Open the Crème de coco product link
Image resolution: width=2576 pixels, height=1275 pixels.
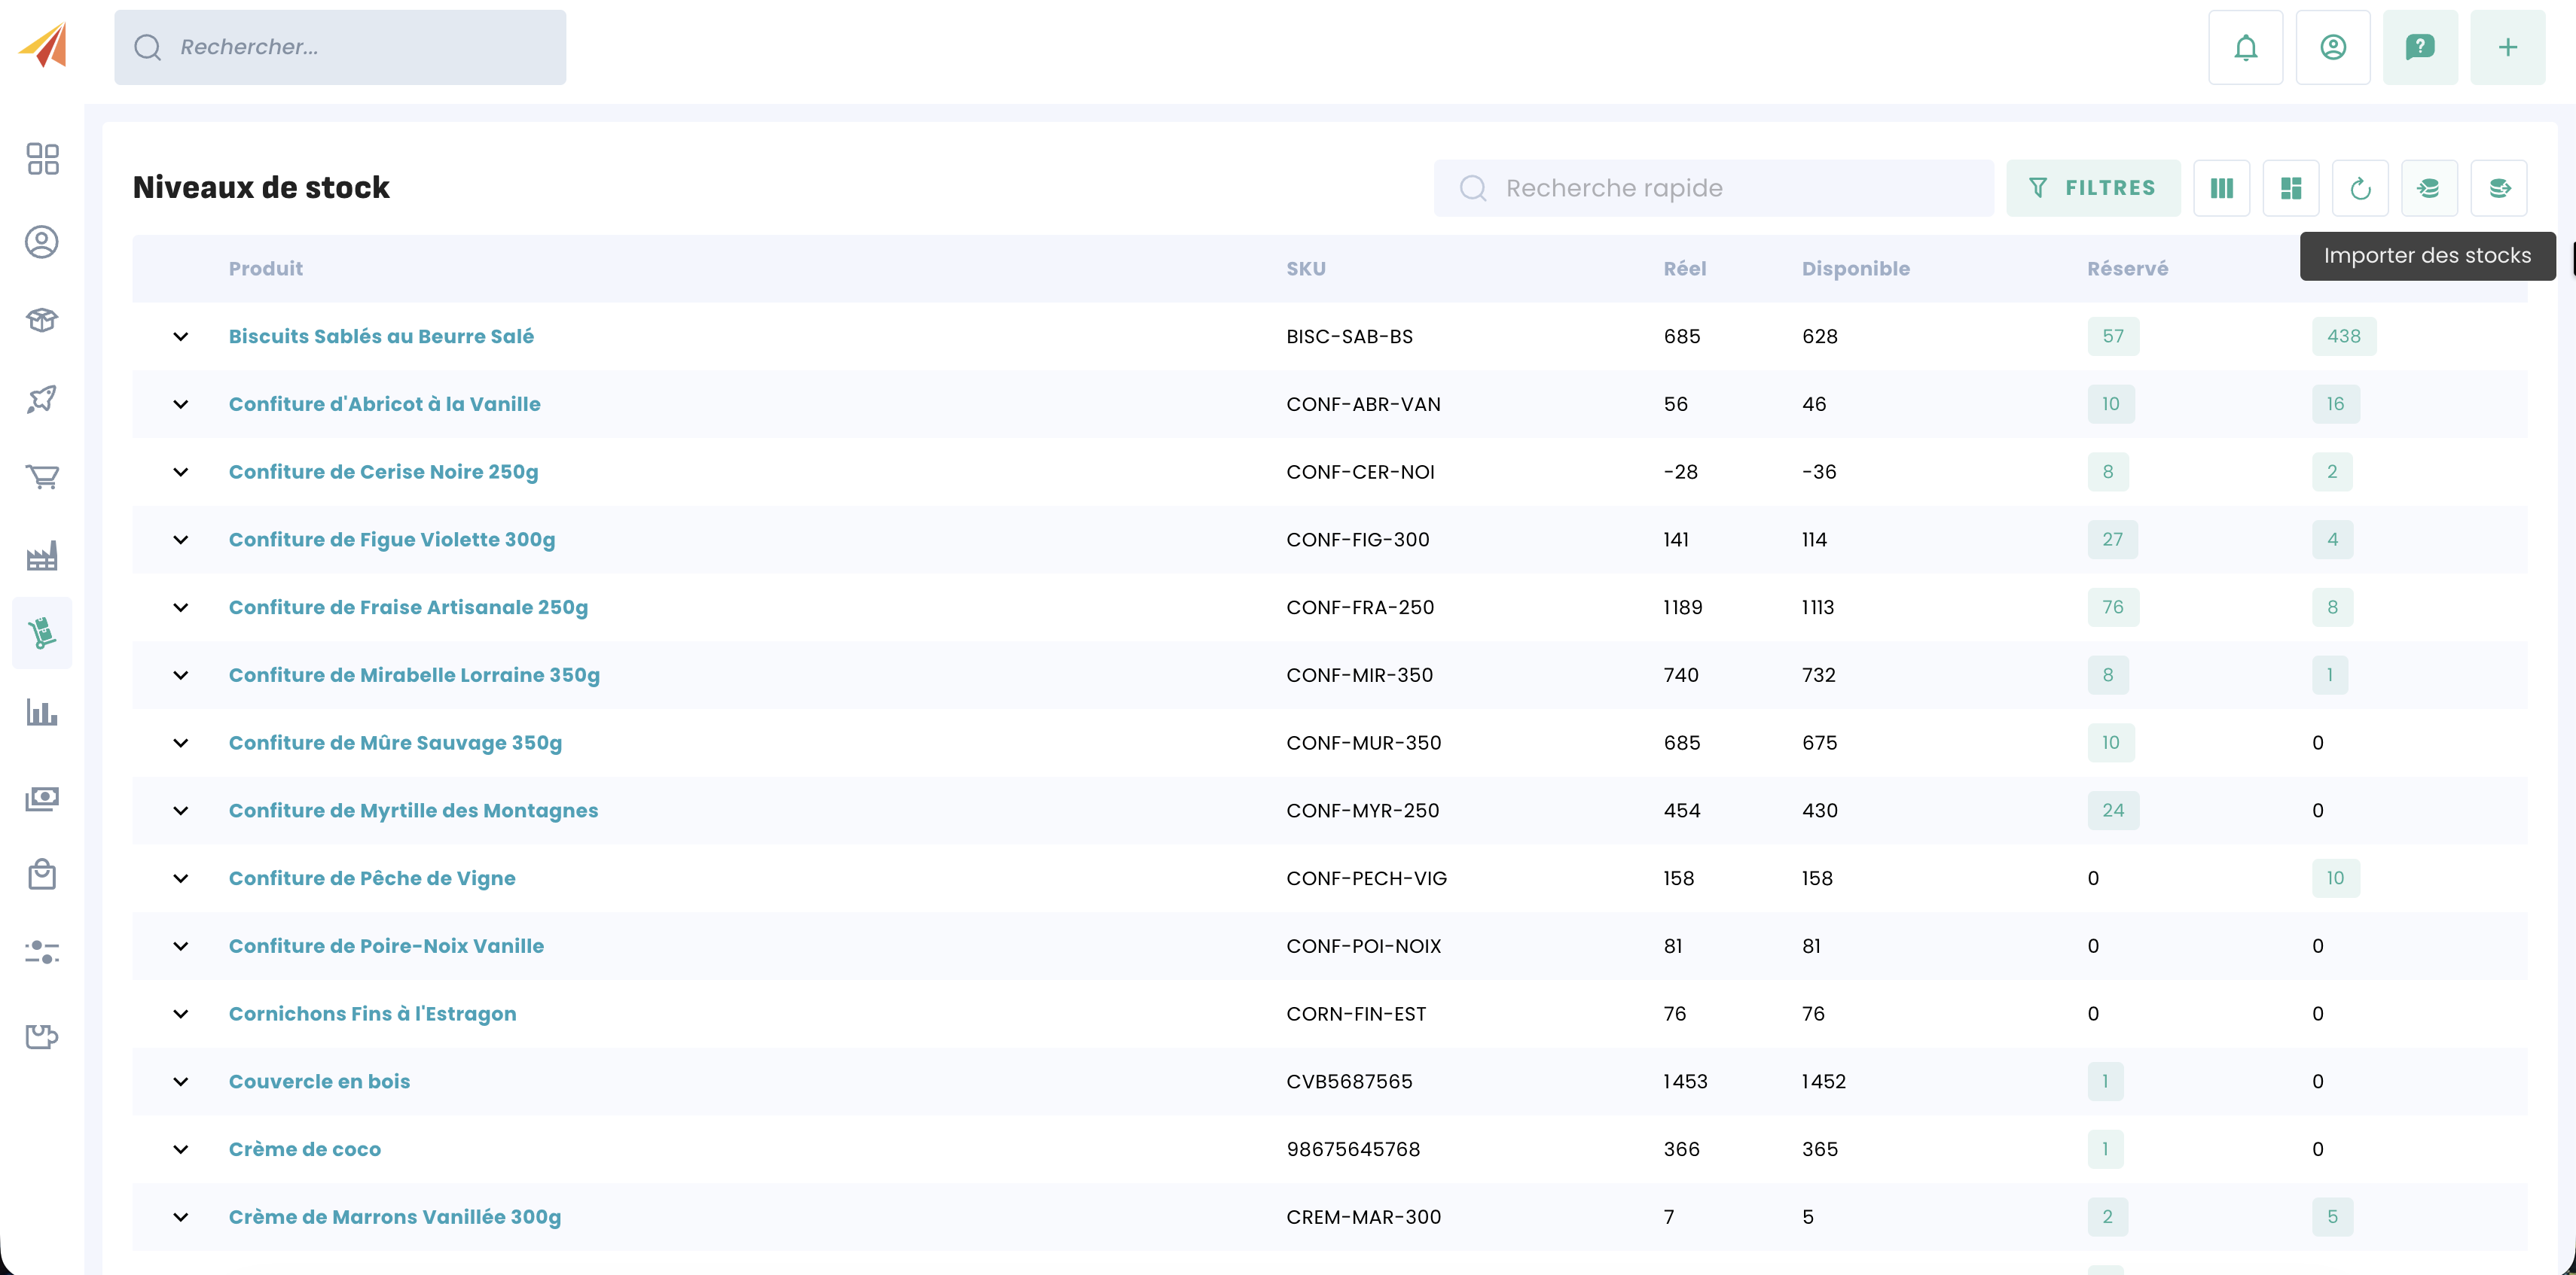click(304, 1149)
